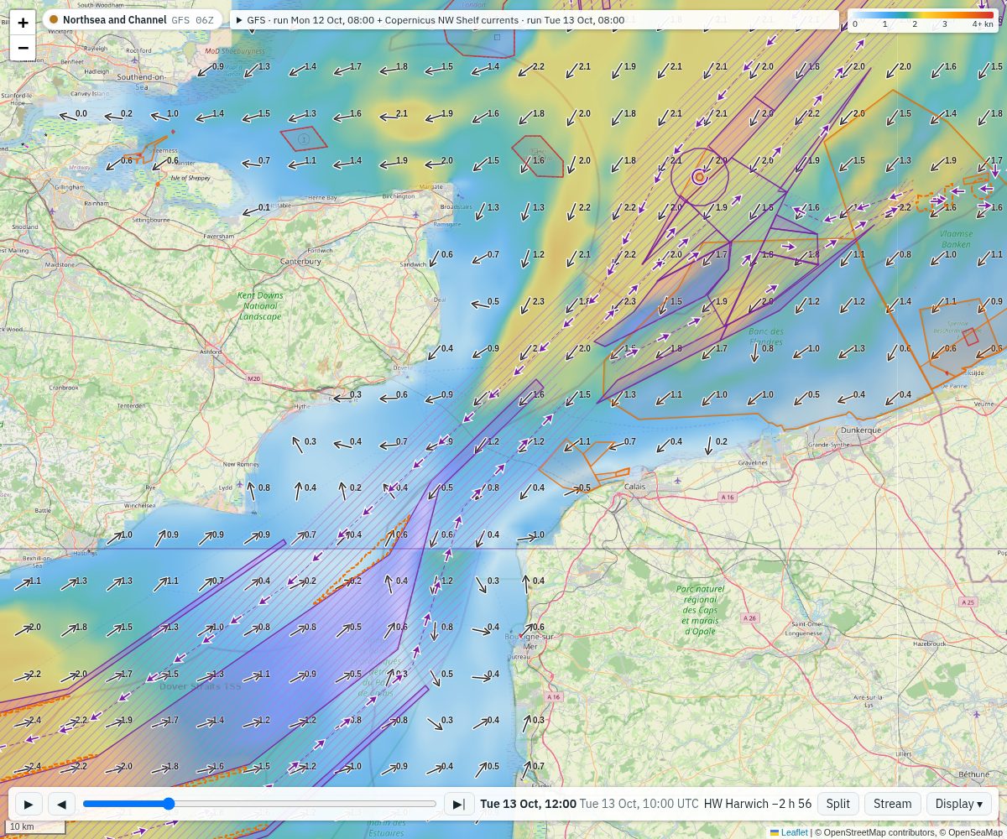Zoom in with the plus button

[23, 23]
